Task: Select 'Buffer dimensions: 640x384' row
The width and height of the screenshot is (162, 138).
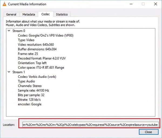Action: (x=37, y=49)
